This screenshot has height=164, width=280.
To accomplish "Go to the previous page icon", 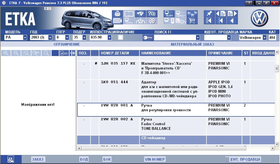I will pyautogui.click(x=221, y=14).
